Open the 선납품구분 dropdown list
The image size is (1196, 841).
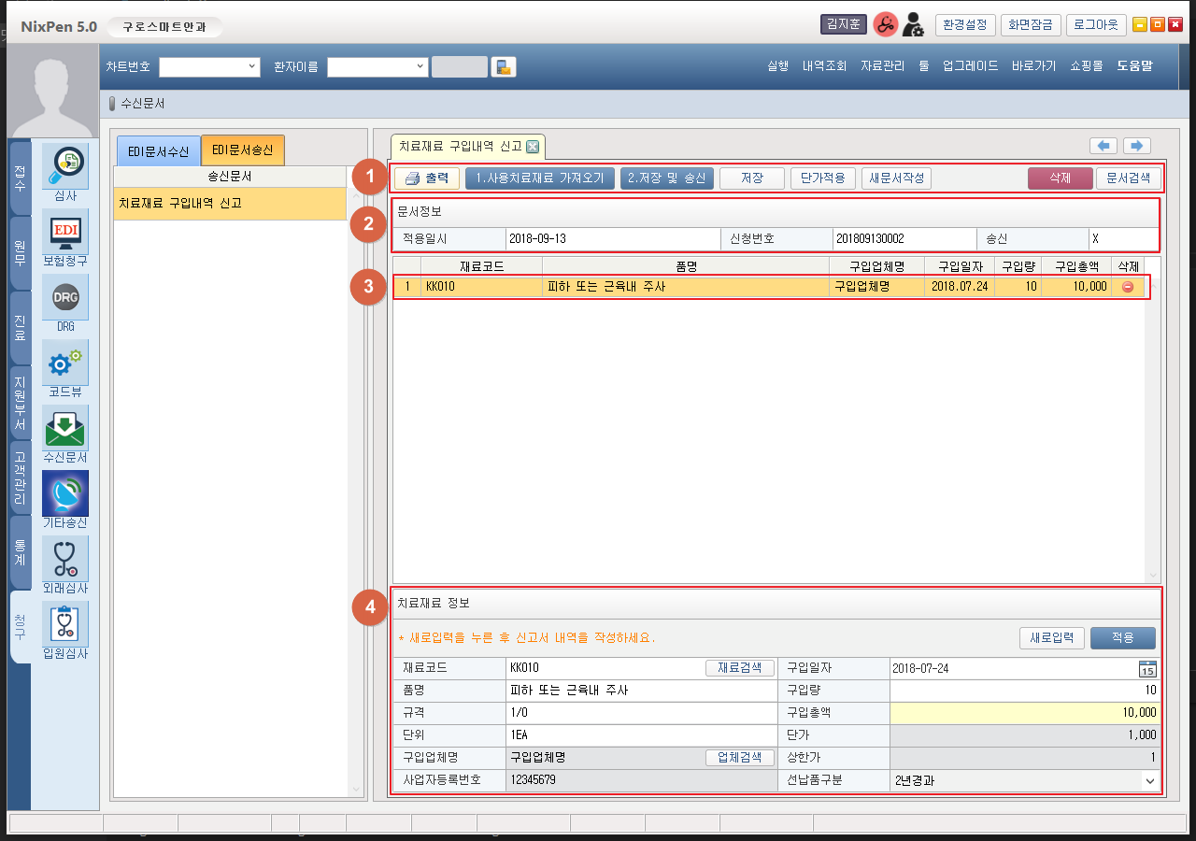(x=1148, y=780)
